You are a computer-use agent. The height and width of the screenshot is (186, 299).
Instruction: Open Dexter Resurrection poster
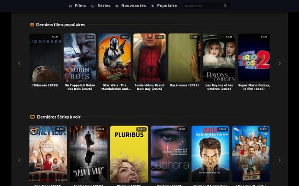[210, 154]
